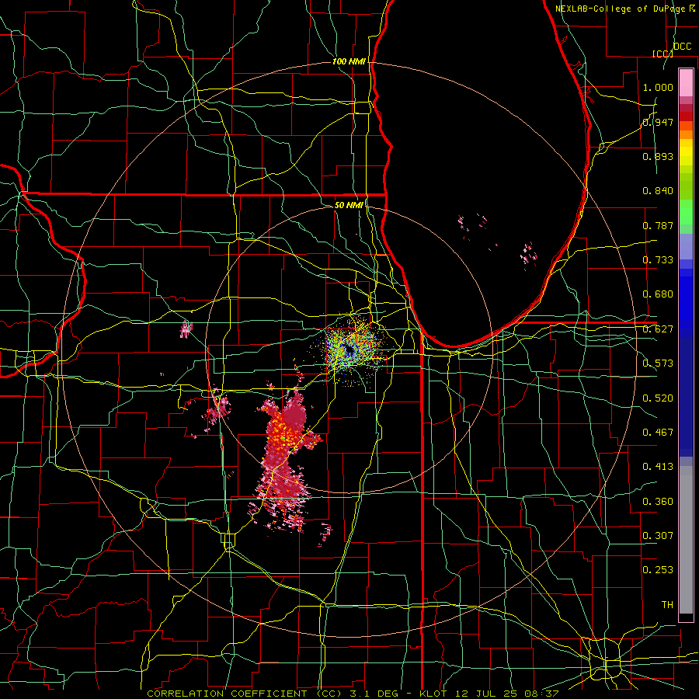Click the 0.413 color scale value

(658, 467)
